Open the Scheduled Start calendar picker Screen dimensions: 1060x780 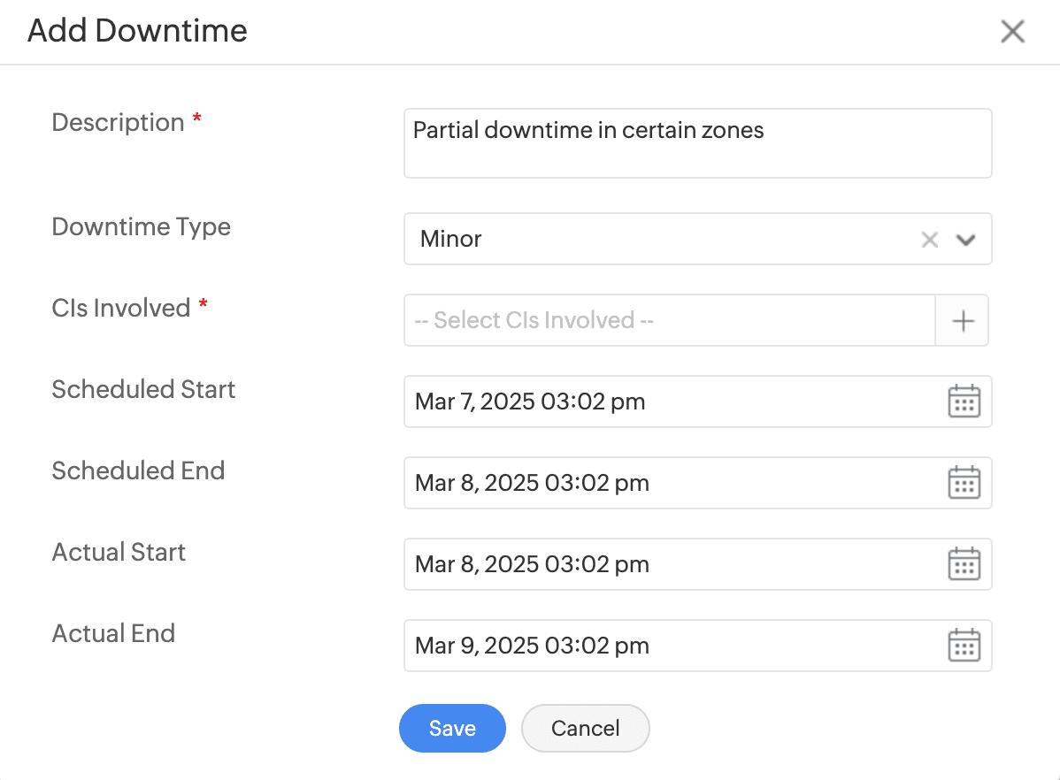(x=964, y=401)
